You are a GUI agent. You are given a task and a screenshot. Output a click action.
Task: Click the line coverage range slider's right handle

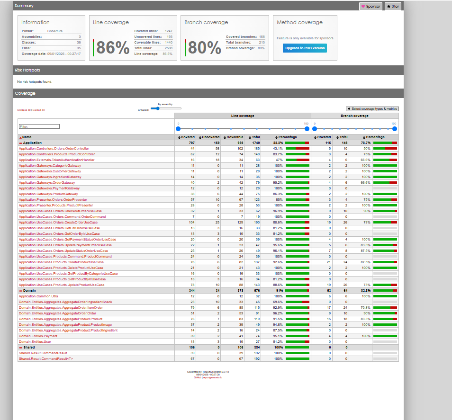click(x=307, y=128)
